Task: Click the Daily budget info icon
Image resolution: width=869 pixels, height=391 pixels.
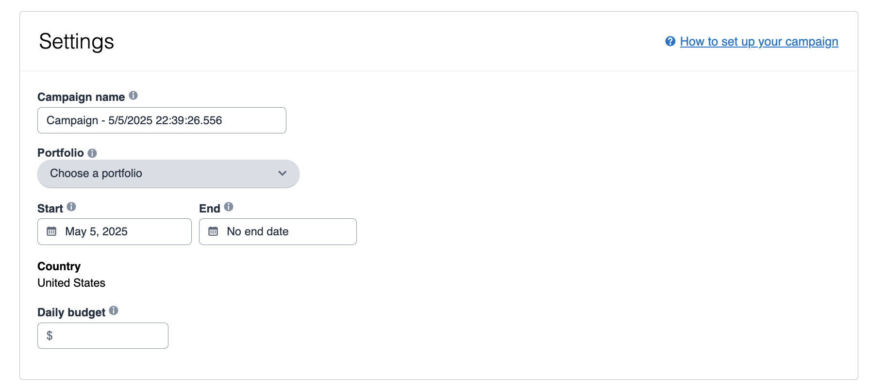Action: click(114, 310)
